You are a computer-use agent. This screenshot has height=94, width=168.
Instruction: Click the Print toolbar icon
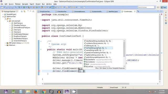pyautogui.click(x=12, y=7)
